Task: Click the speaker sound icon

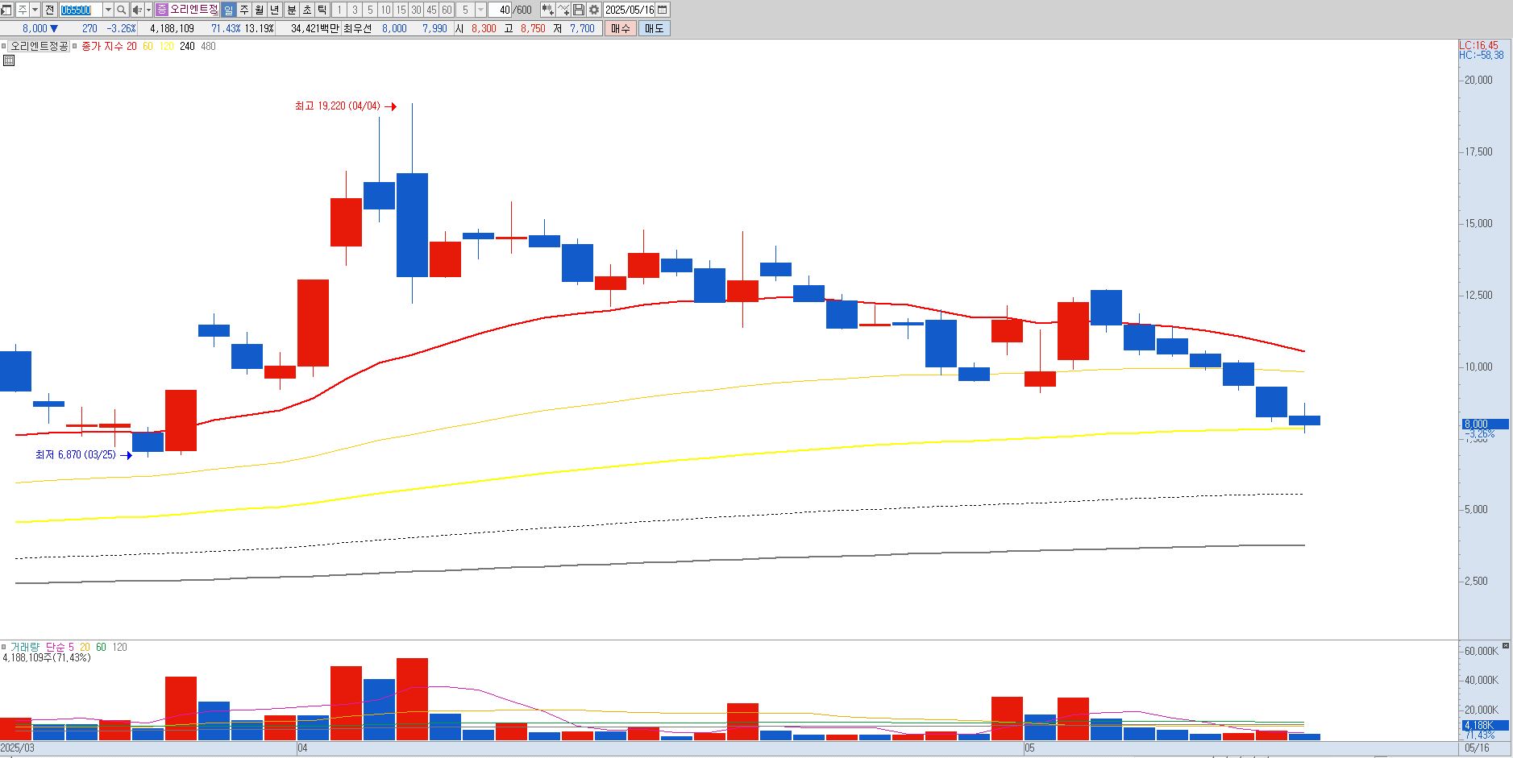Action: [136, 10]
